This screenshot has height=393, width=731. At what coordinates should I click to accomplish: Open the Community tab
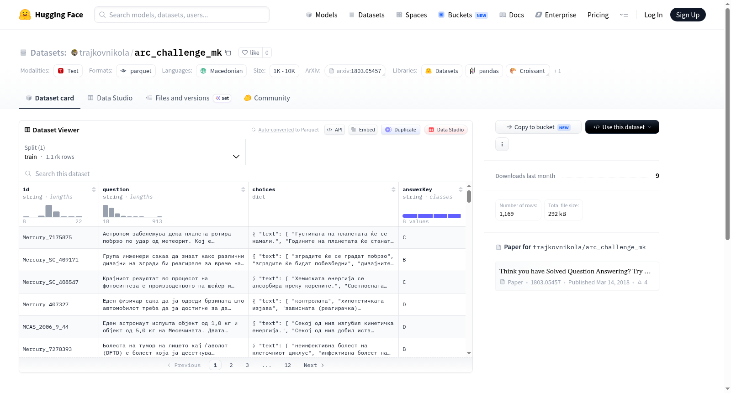click(267, 98)
